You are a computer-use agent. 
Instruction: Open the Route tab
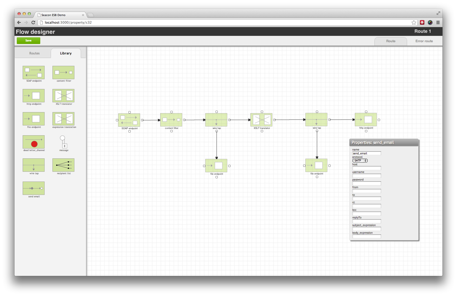[391, 41]
